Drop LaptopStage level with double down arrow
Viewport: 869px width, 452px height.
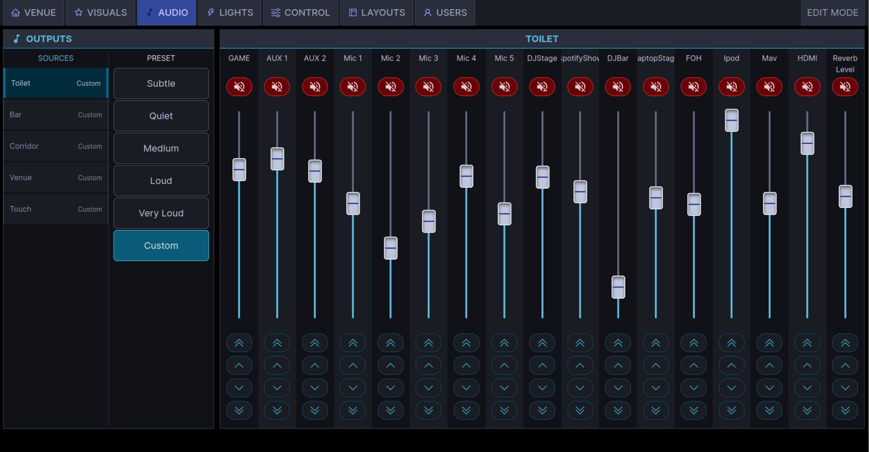656,410
